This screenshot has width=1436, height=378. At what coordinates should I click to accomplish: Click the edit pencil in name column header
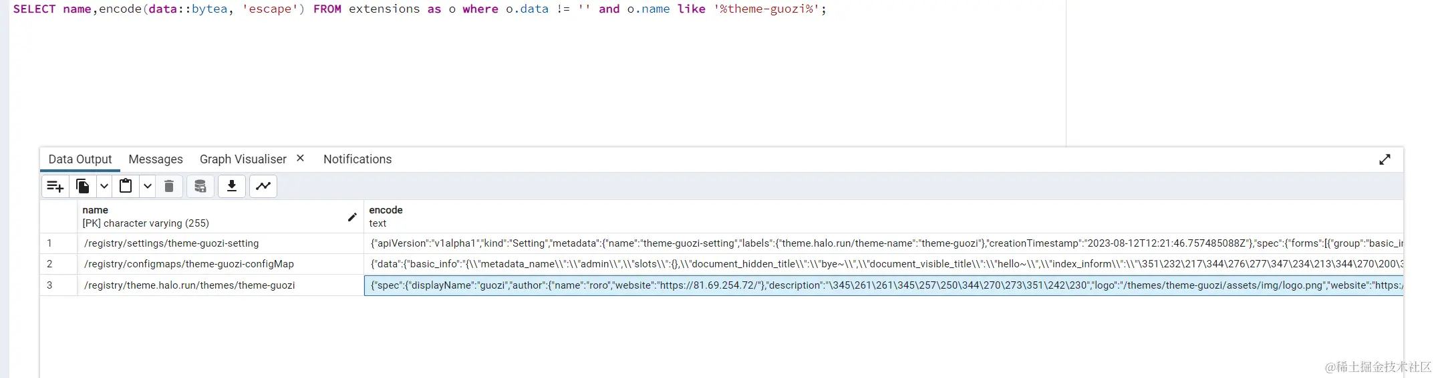point(352,217)
